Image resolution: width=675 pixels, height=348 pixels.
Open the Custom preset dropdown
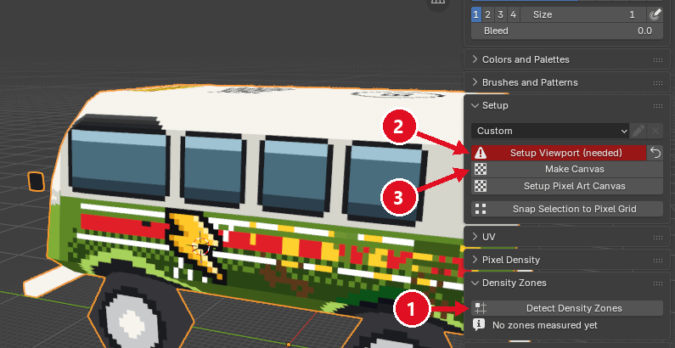tap(550, 131)
